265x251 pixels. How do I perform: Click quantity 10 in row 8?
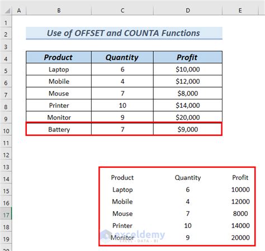click(122, 106)
